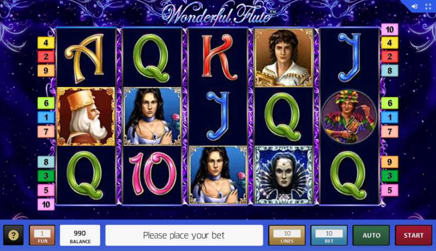Enter fullscreen mode via top-right icon
This screenshot has width=436, height=251.
[x=428, y=6]
